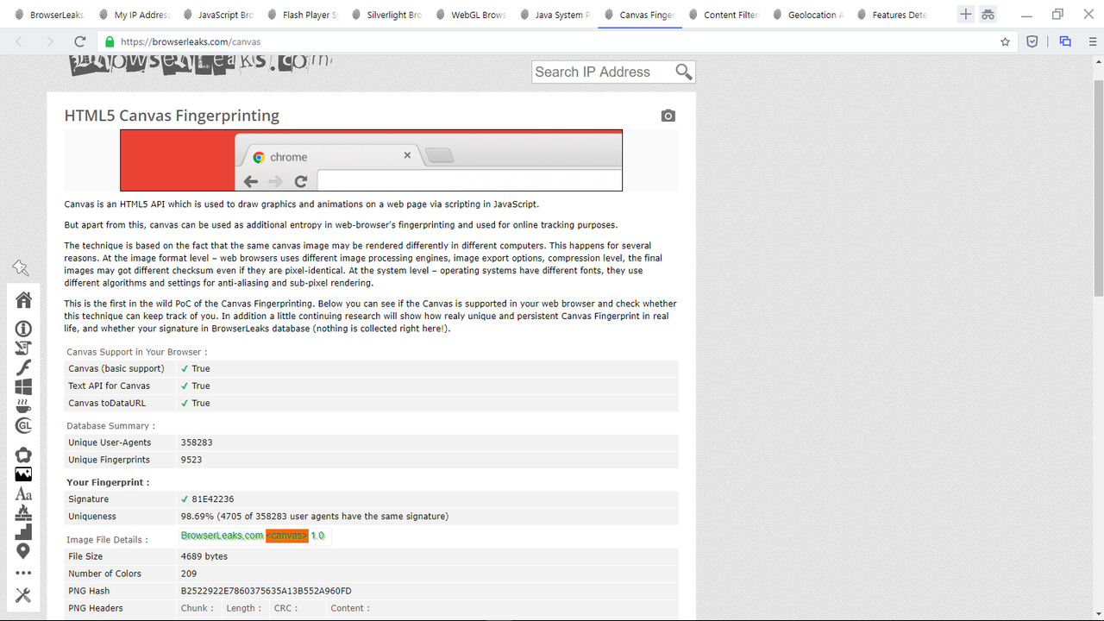
Task: Click the Canvas toDataURL row label
Action: click(107, 403)
